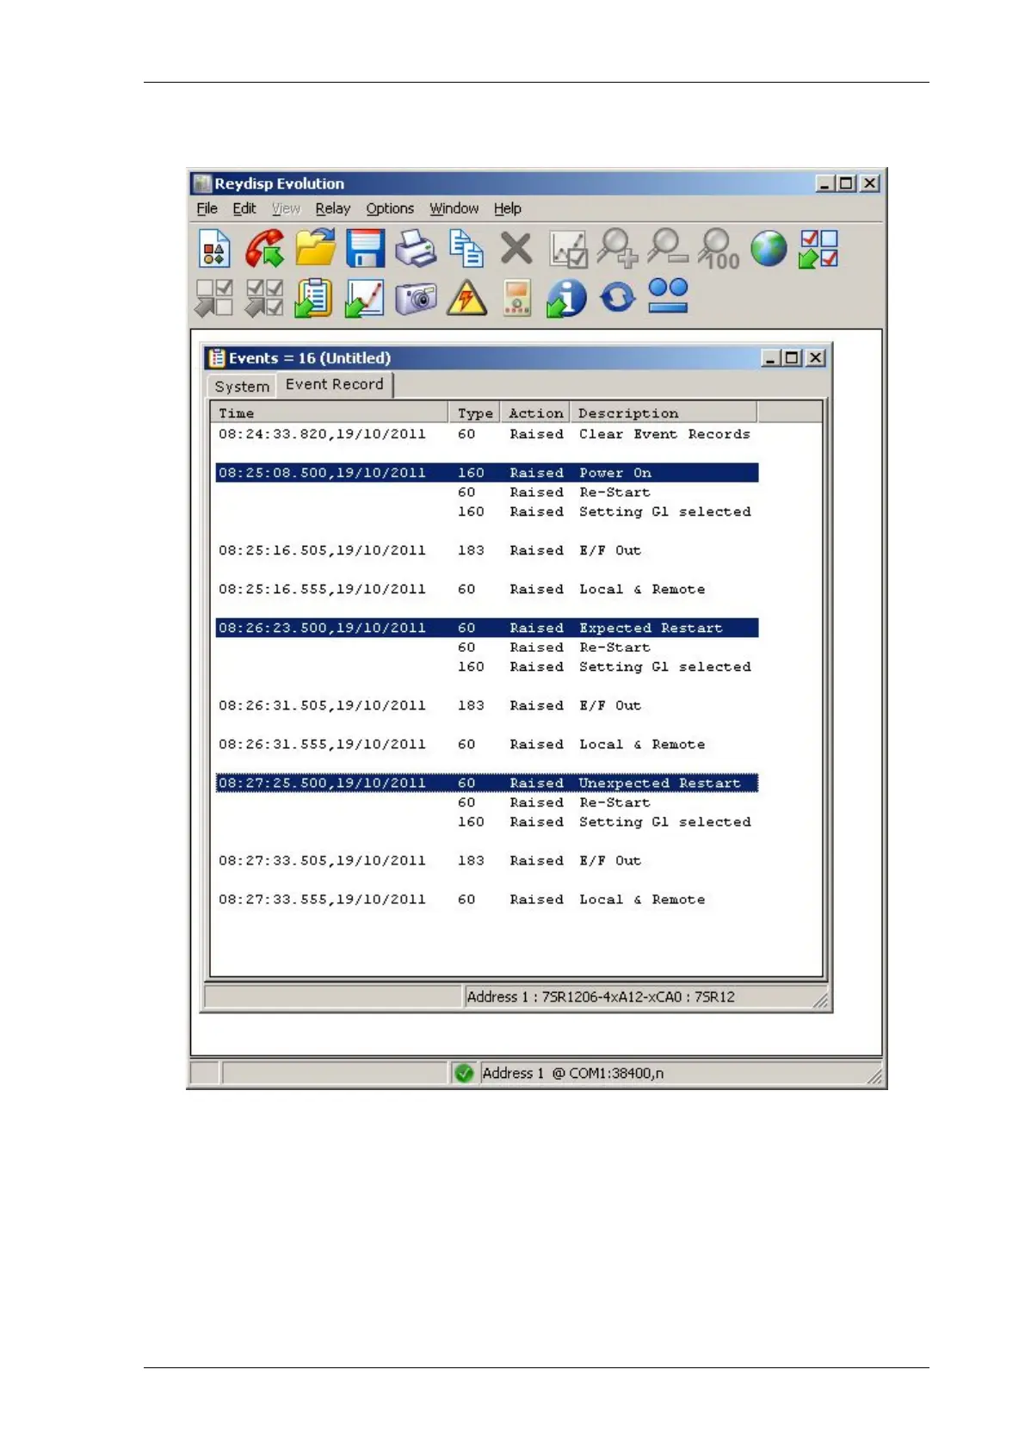Close the Events = 16 (Untitled) window
This screenshot has width=1025, height=1450.
click(x=816, y=357)
